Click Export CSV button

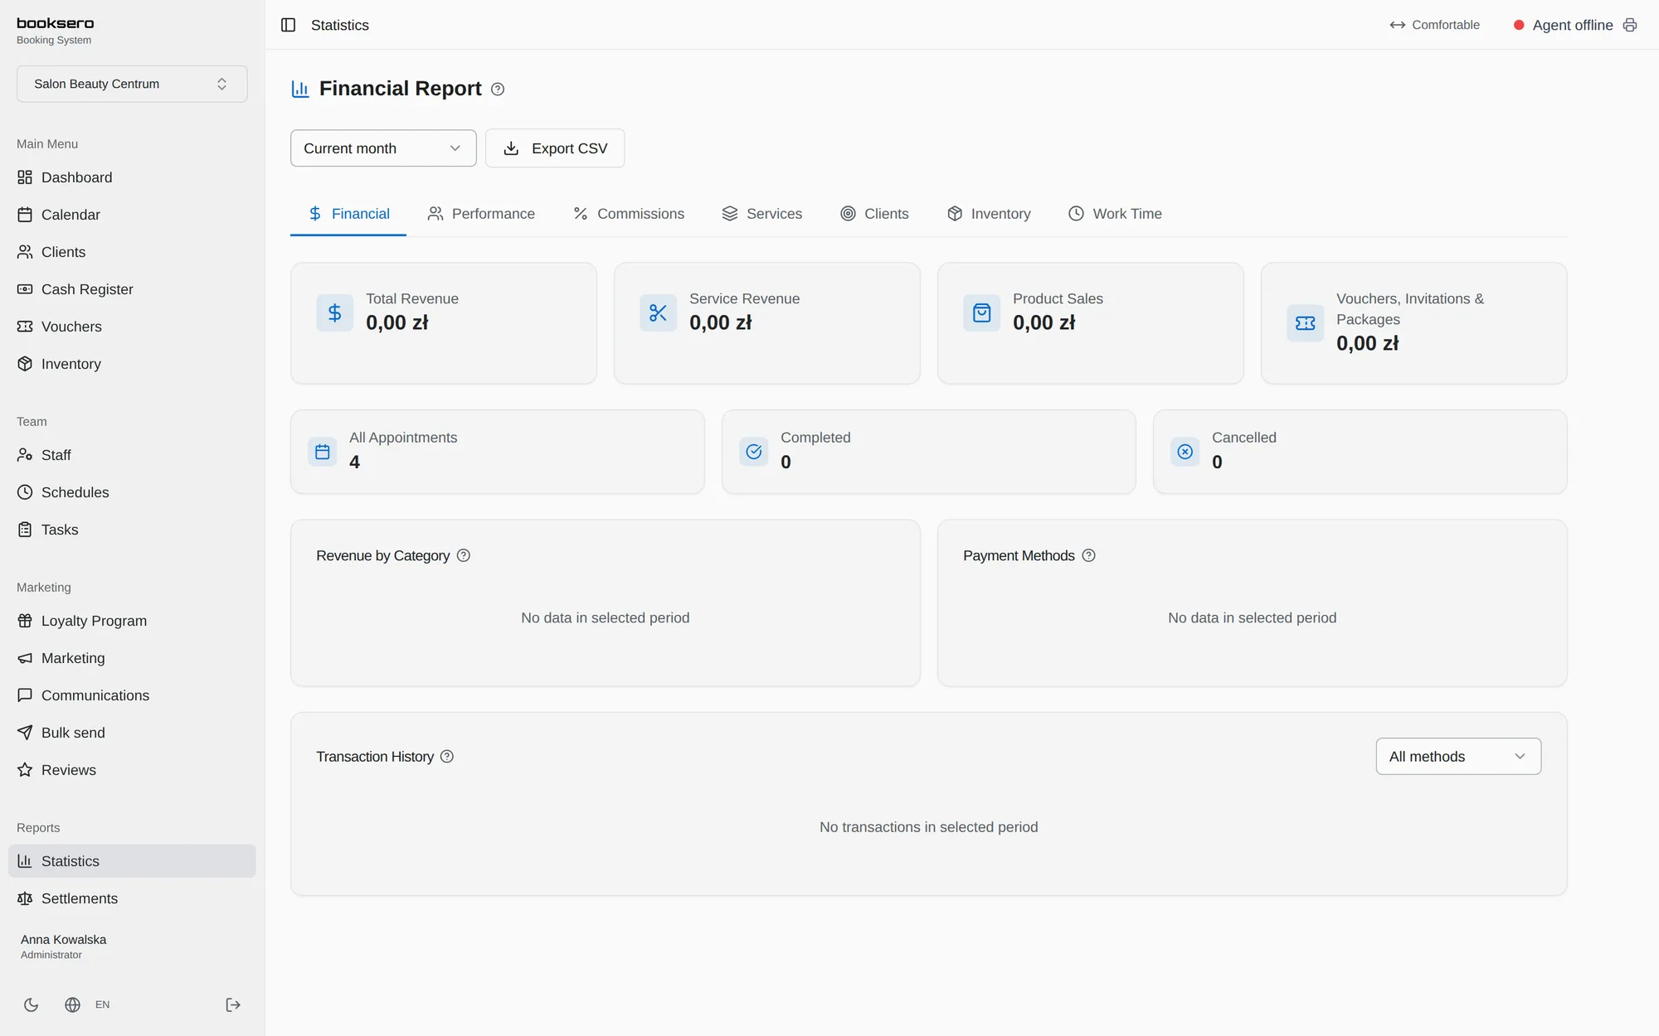(555, 148)
